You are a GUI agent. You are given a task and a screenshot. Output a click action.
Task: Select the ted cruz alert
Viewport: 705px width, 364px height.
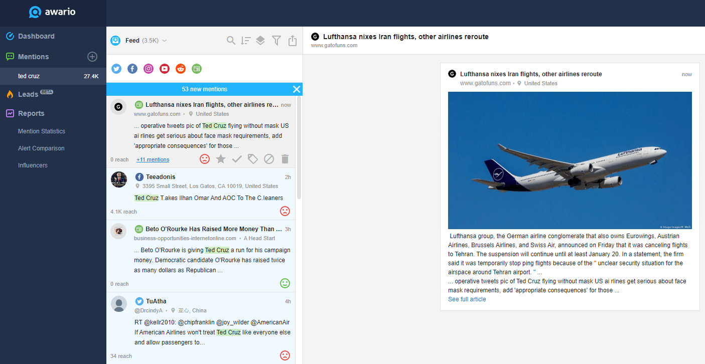[x=53, y=76]
